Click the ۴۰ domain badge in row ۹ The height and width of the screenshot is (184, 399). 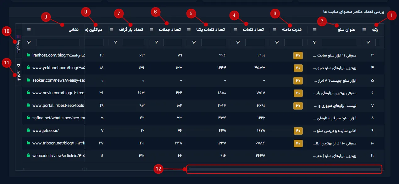pyautogui.click(x=298, y=131)
